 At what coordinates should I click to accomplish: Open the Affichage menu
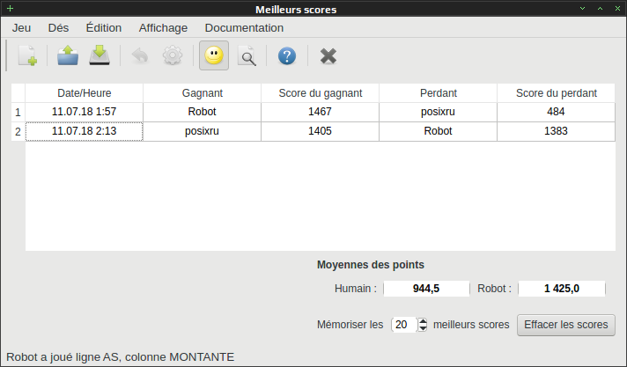[163, 28]
